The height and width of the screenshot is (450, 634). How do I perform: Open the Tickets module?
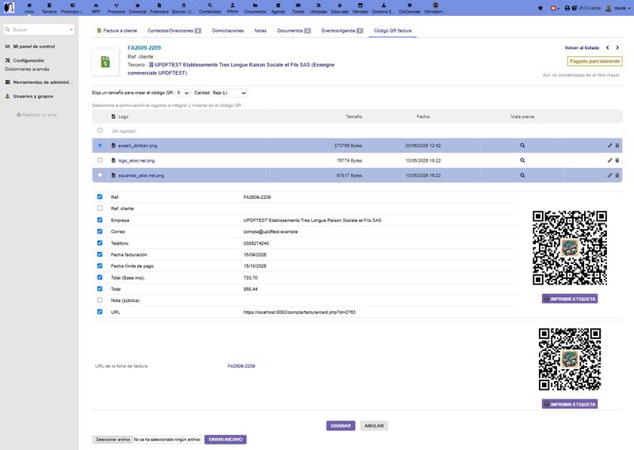pos(298,8)
